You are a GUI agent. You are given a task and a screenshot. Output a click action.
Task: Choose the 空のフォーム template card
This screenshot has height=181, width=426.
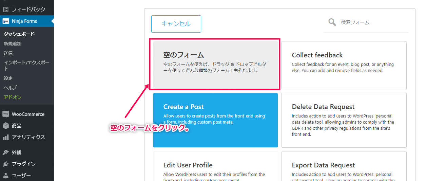click(215, 65)
